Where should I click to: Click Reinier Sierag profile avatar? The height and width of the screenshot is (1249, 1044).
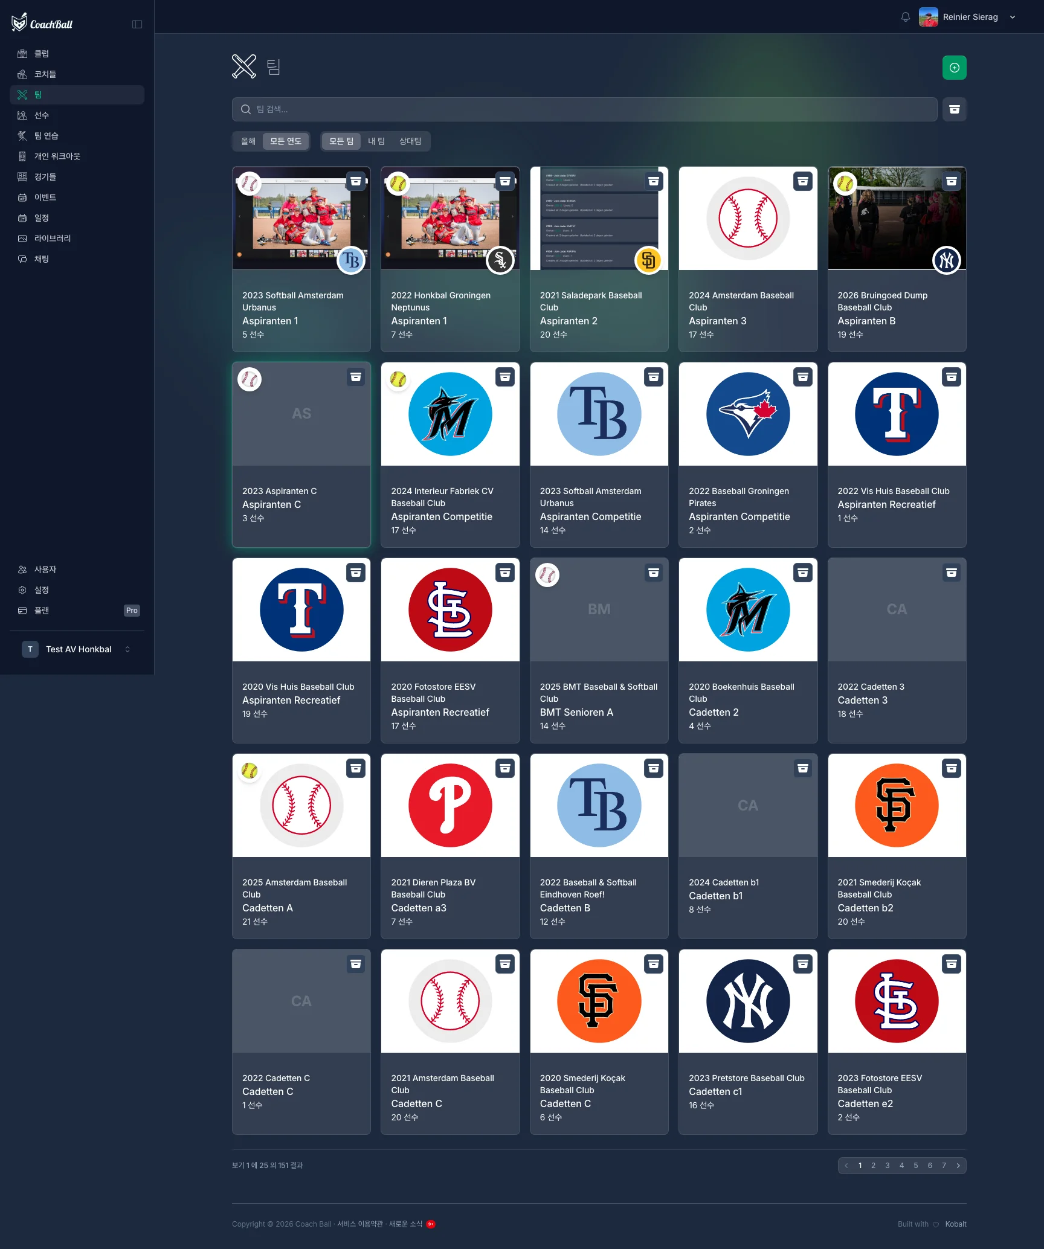(x=928, y=17)
